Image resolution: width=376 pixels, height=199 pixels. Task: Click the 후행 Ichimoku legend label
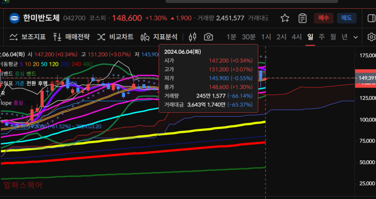click(x=42, y=83)
